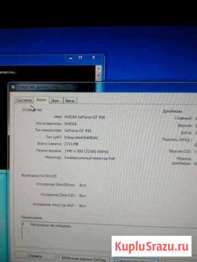Click the Справка button

(34, 256)
